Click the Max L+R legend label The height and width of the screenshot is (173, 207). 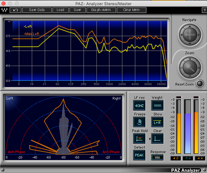(x=31, y=34)
